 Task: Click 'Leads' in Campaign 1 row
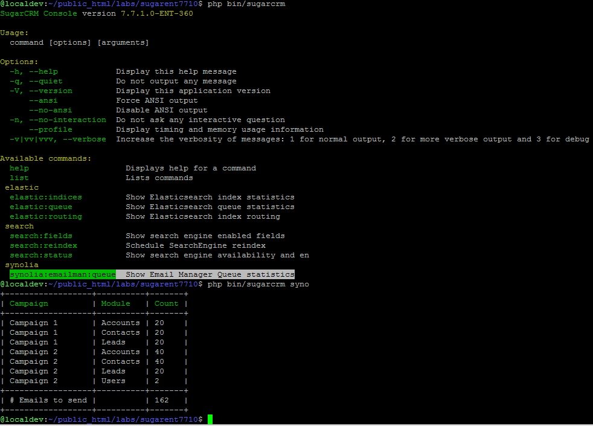tap(114, 342)
